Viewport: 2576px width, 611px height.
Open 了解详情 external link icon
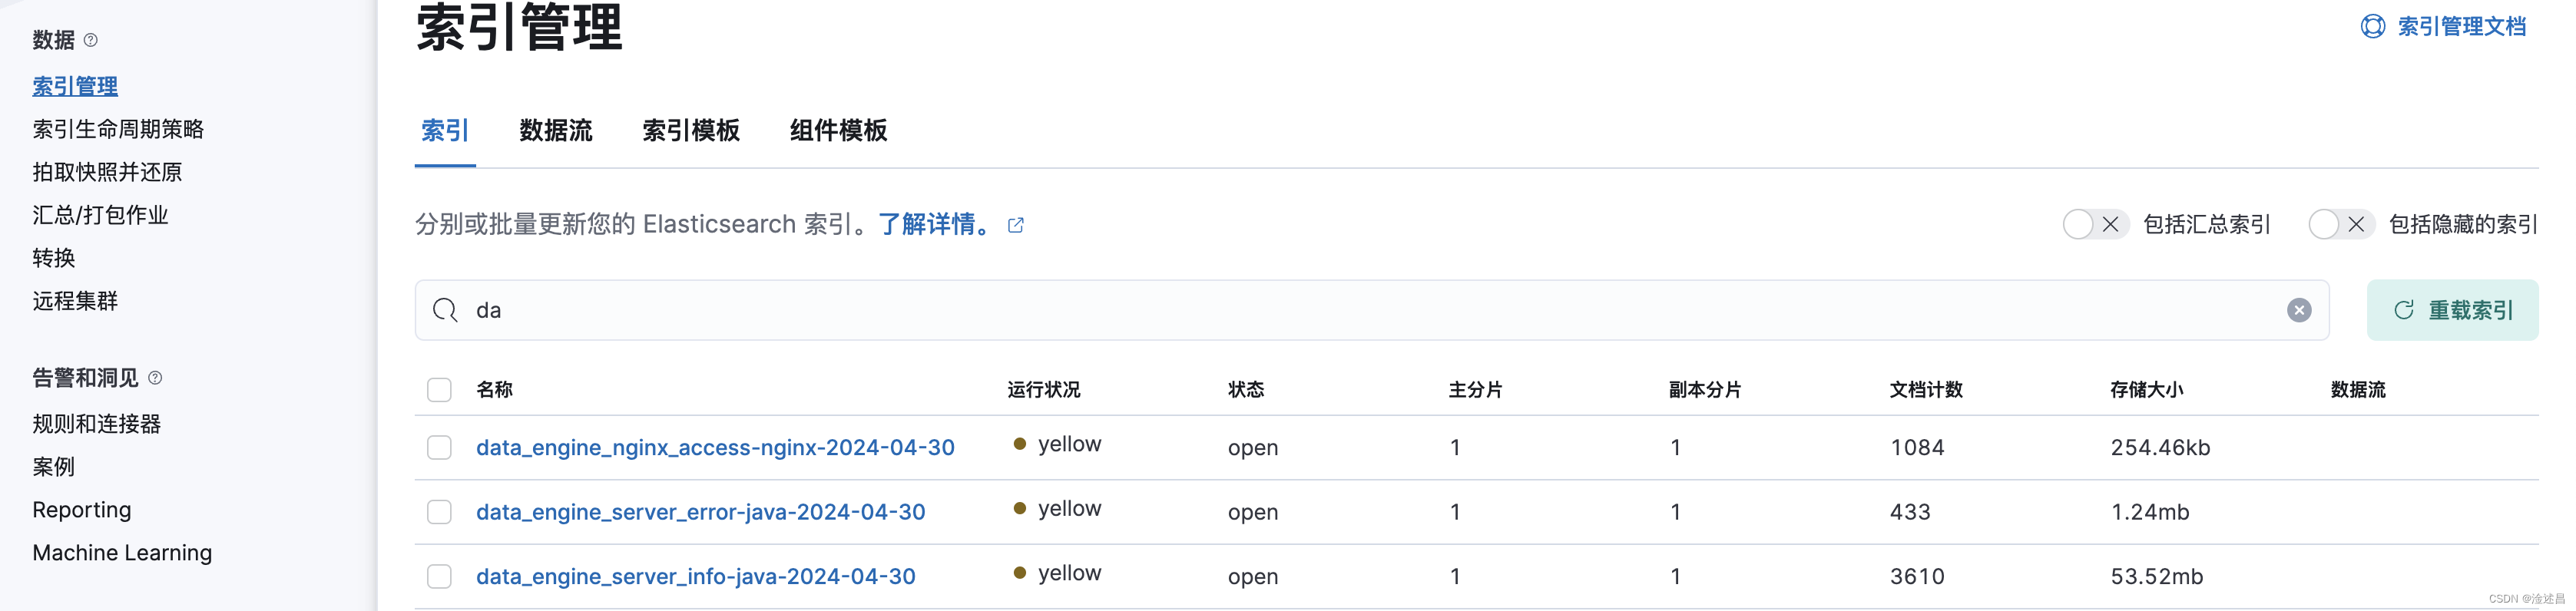1015,225
